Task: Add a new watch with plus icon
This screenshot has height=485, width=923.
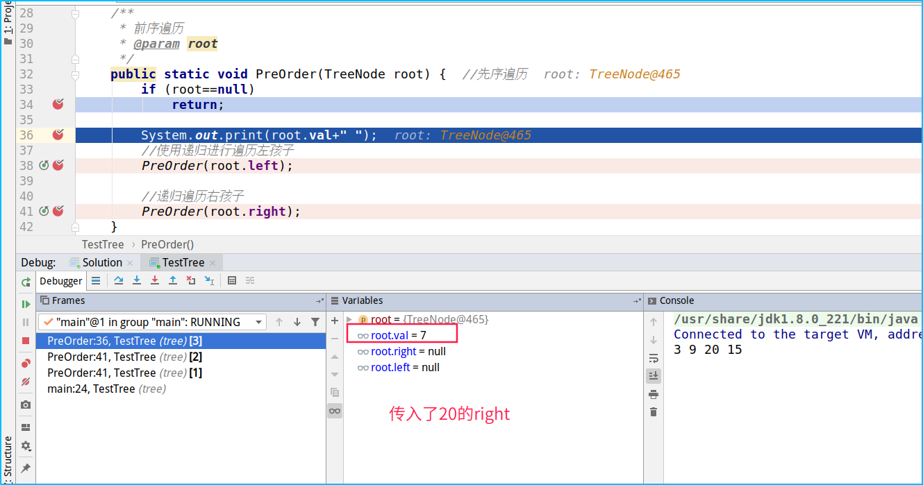Action: (335, 321)
